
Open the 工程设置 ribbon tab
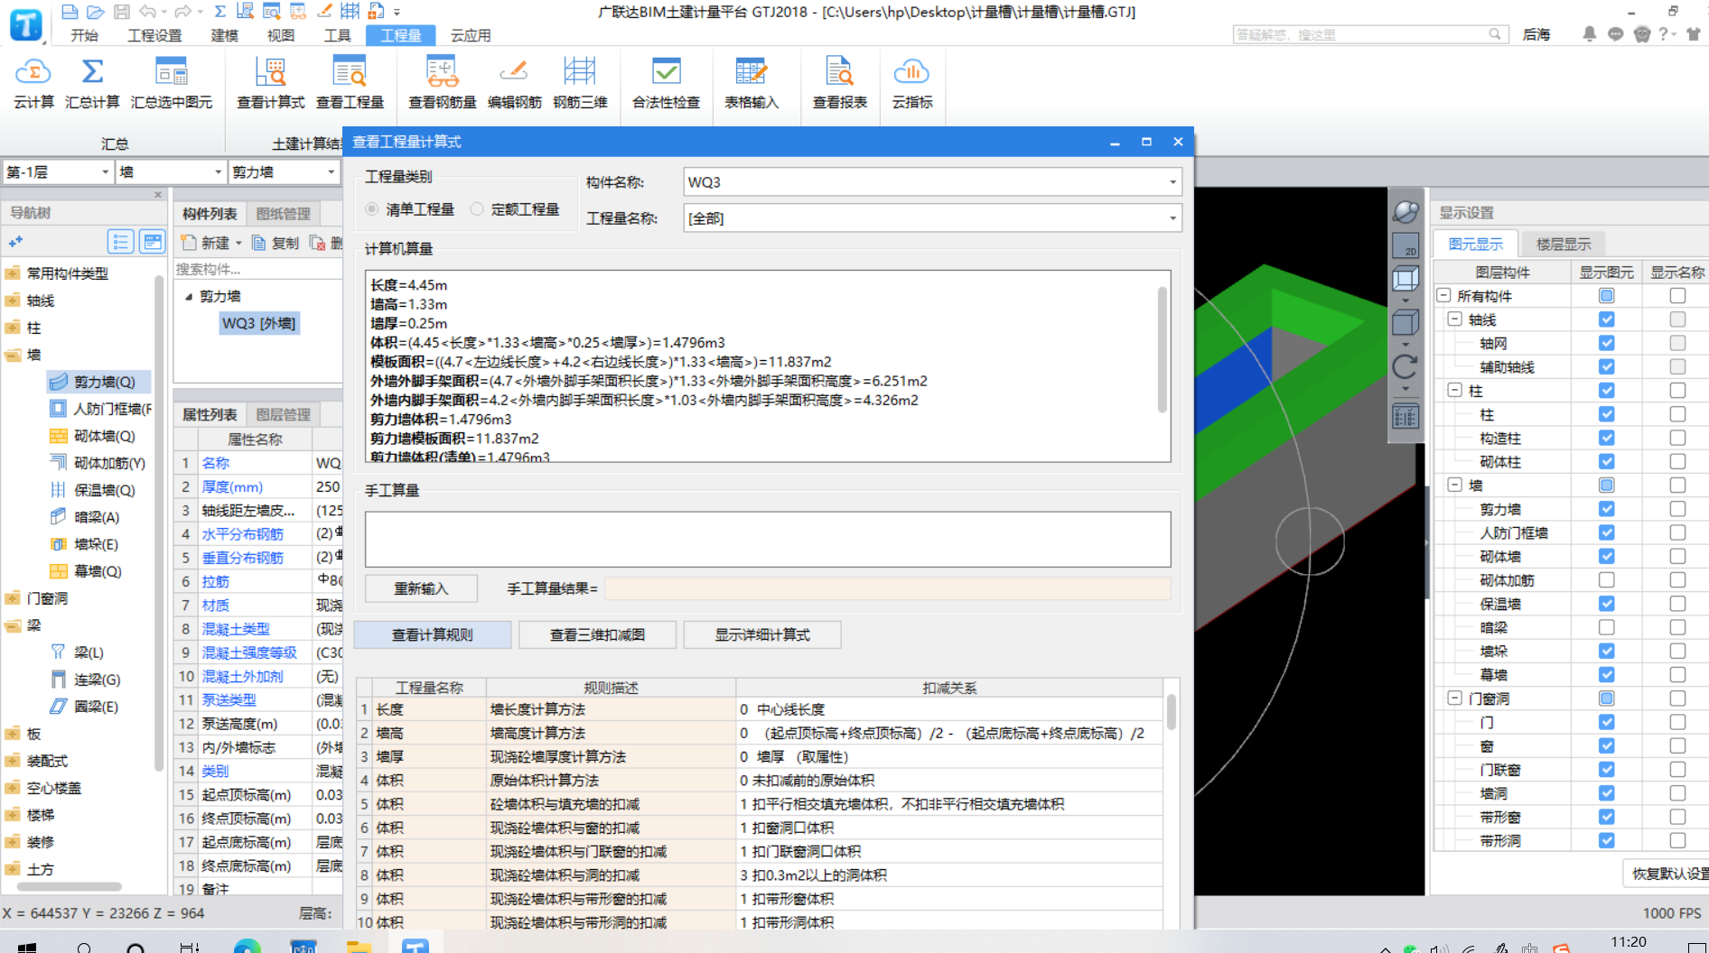point(154,35)
